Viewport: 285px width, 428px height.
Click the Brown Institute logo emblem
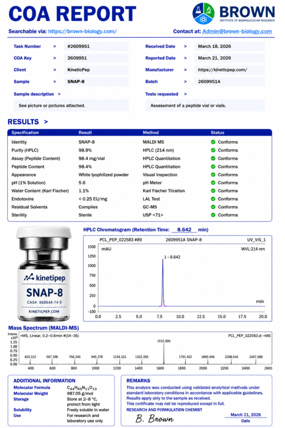(203, 13)
